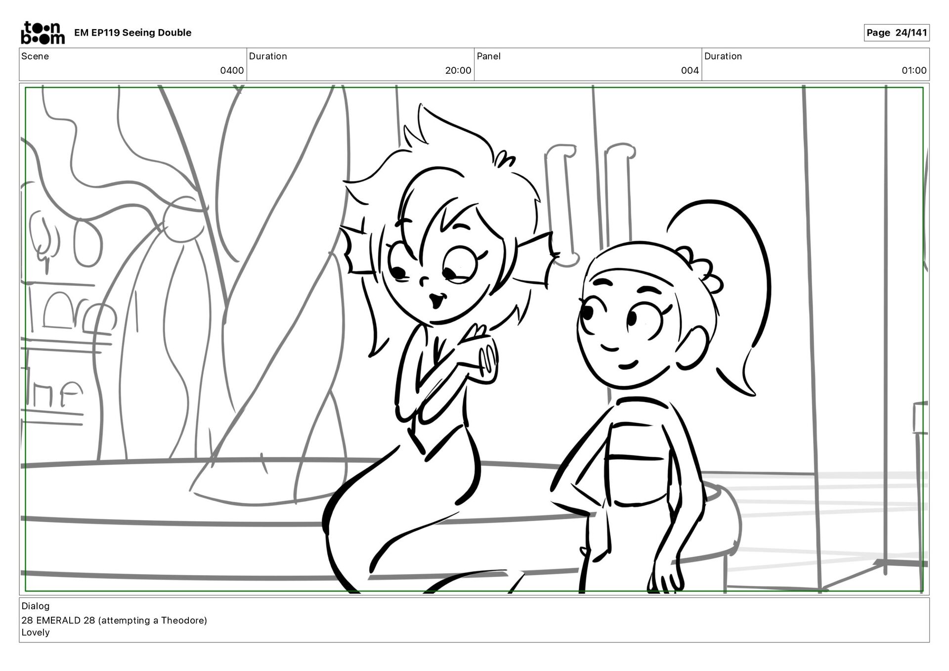Click the Scene header label
The width and height of the screenshot is (949, 671).
click(x=35, y=56)
